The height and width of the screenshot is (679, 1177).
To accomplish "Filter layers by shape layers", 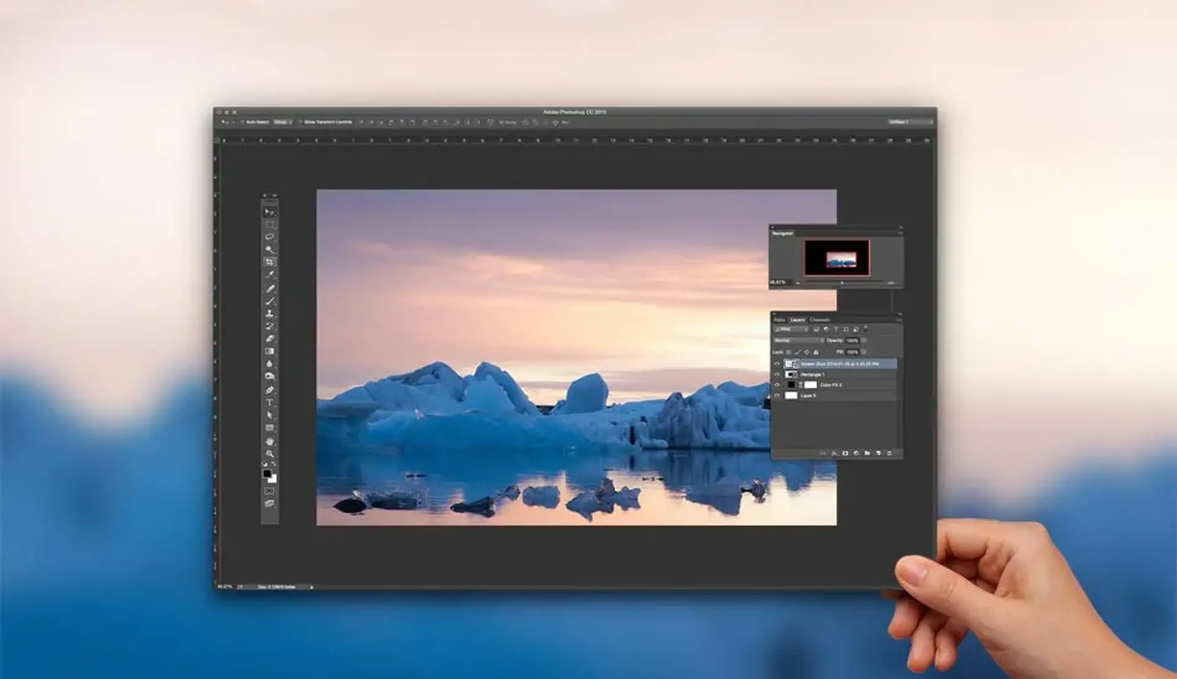I will coord(846,329).
